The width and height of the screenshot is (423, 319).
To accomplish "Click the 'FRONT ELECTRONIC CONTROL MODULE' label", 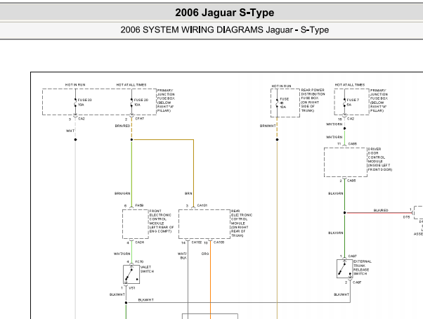I will click(x=160, y=217).
